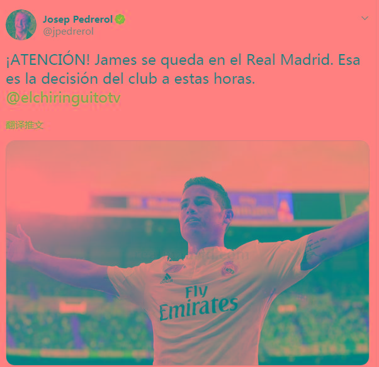The image size is (379, 367).
Task: Click the word Emirates on the jersey
Action: [x=198, y=308]
